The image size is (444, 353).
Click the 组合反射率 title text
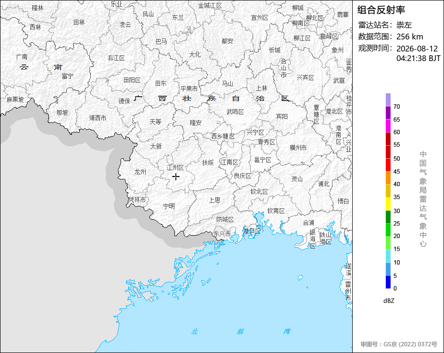click(381, 10)
